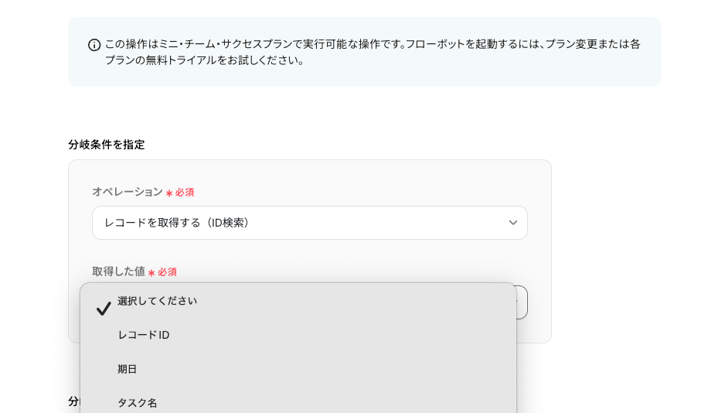Image resolution: width=725 pixels, height=413 pixels.
Task: Click the partially hidden heading below the card
Action: click(73, 401)
